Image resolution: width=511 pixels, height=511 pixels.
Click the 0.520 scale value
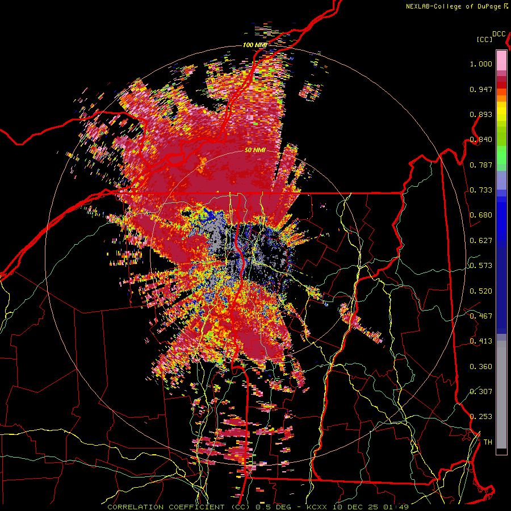[481, 291]
